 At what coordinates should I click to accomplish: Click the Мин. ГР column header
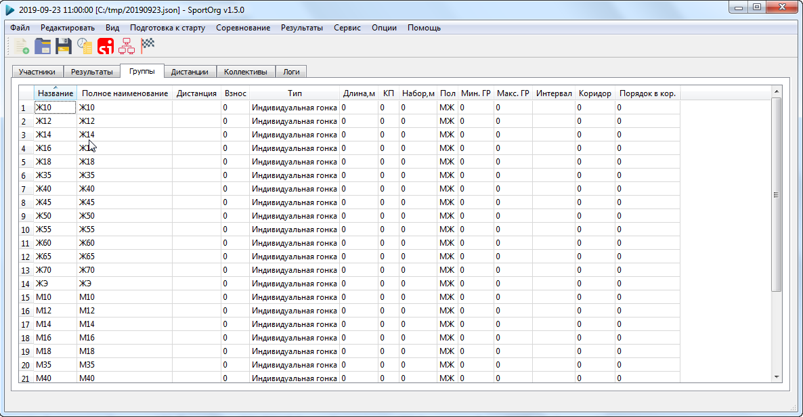(476, 93)
